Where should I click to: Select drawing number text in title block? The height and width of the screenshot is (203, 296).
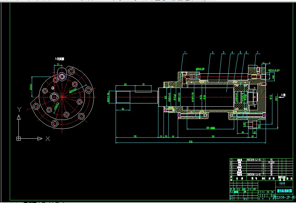pyautogui.click(x=284, y=198)
